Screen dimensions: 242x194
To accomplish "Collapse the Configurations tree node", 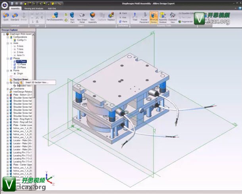I will tap(8, 37).
